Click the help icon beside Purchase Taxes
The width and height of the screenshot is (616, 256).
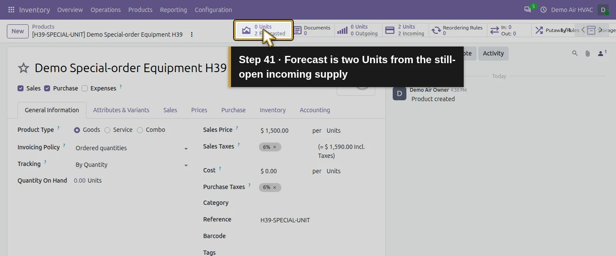click(249, 185)
